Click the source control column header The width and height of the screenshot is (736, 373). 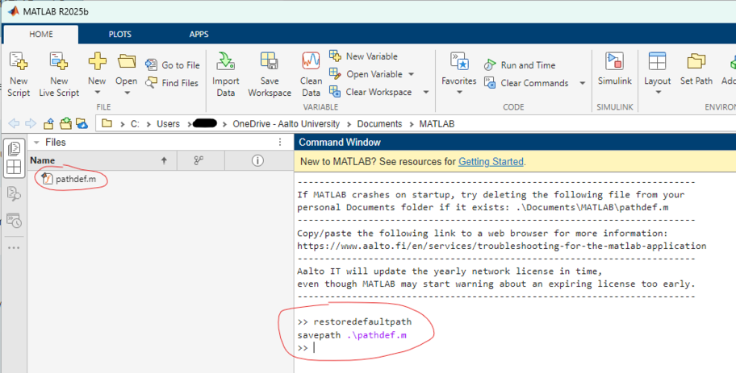pos(199,160)
